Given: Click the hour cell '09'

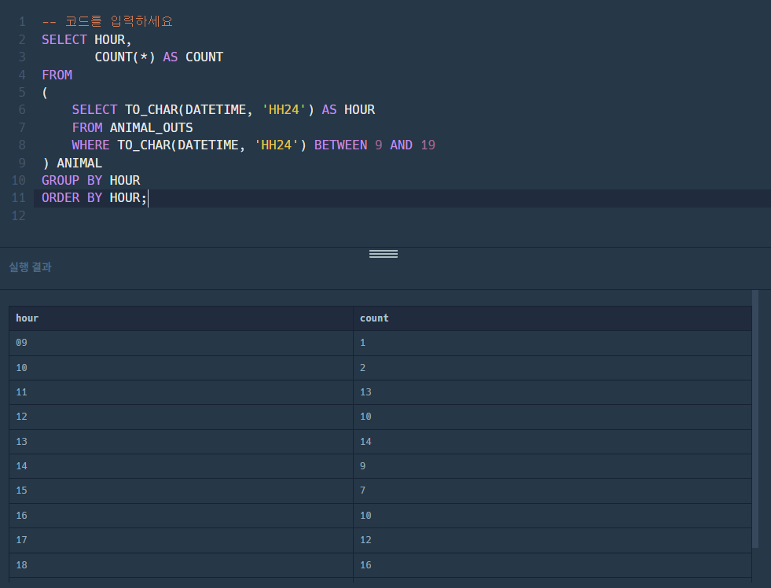Looking at the screenshot, I should pyautogui.click(x=181, y=343).
